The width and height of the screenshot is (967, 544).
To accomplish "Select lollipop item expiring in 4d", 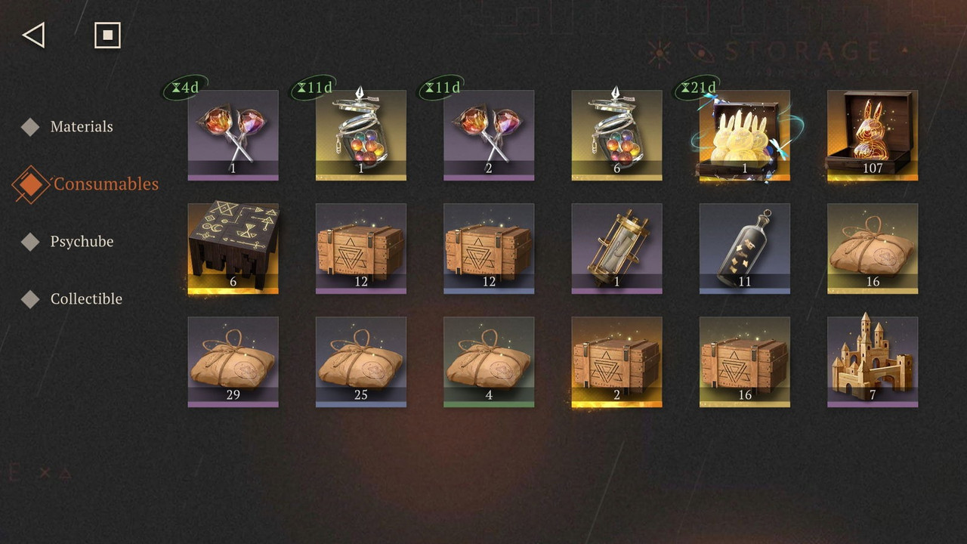I will click(233, 135).
